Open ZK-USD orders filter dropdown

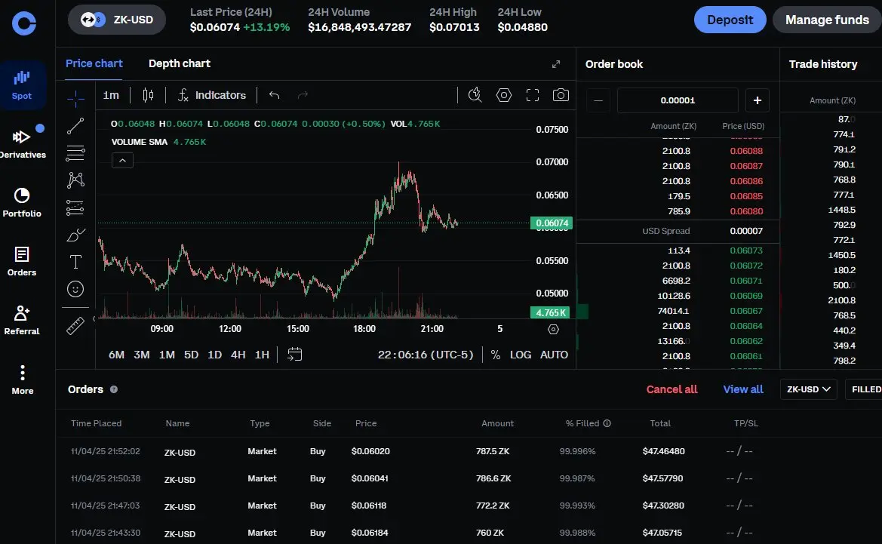[x=808, y=389]
